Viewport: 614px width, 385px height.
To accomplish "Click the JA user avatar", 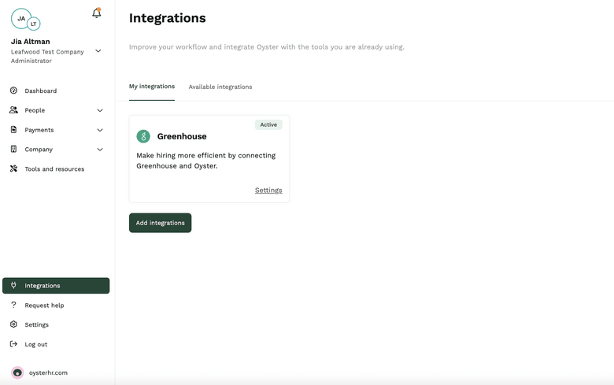I will (x=21, y=18).
